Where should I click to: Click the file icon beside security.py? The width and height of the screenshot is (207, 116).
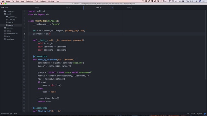(5, 39)
